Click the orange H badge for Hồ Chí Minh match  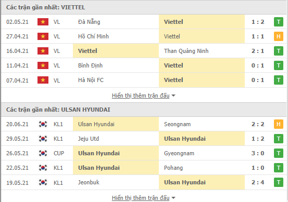point(279,36)
